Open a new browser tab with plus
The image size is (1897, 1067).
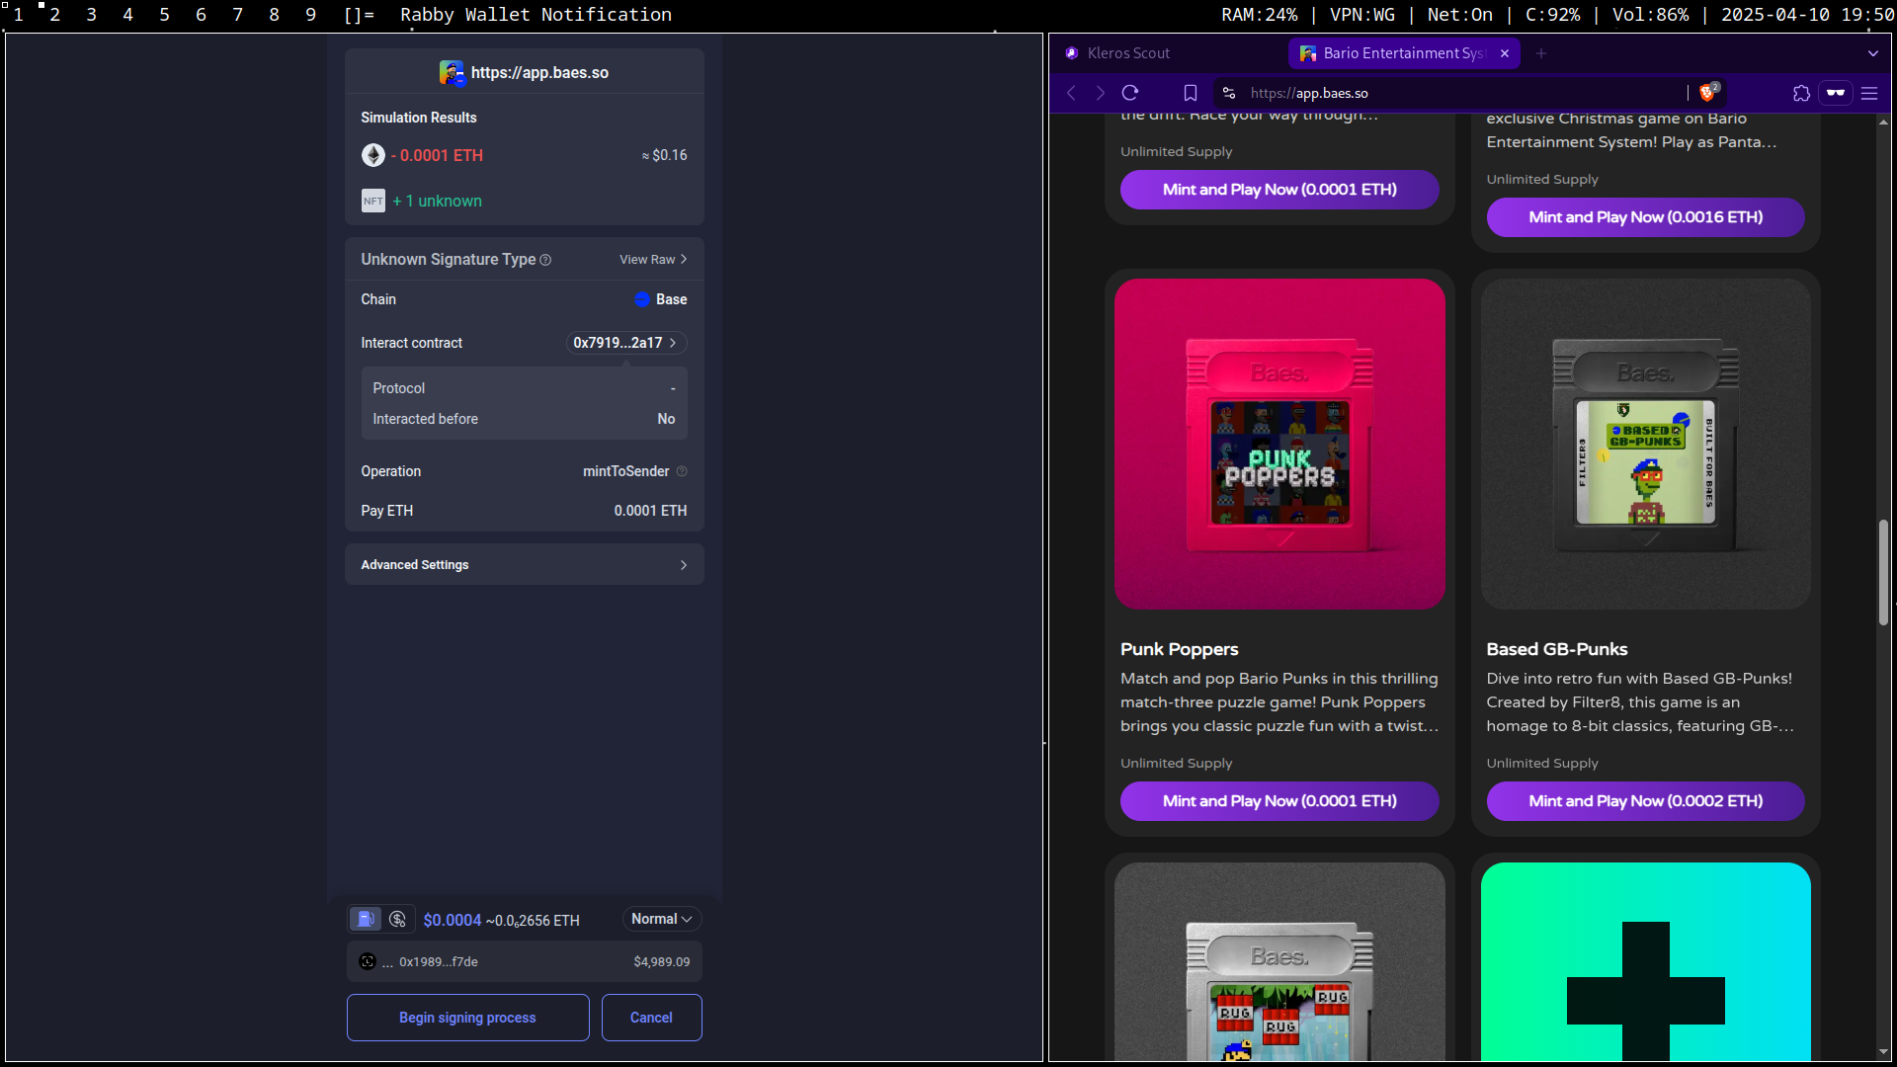pyautogui.click(x=1541, y=53)
